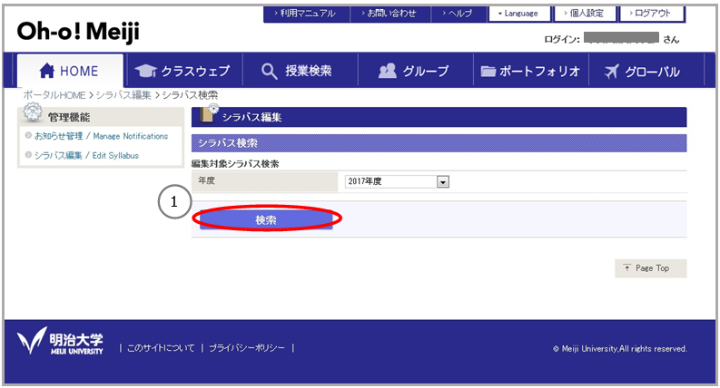Click the シラバス検索 section heading

[x=228, y=143]
